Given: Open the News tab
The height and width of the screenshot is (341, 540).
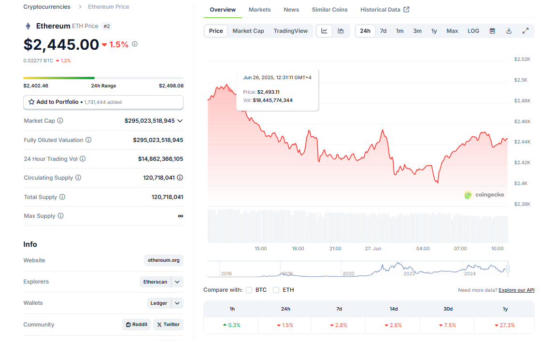Looking at the screenshot, I should point(291,10).
